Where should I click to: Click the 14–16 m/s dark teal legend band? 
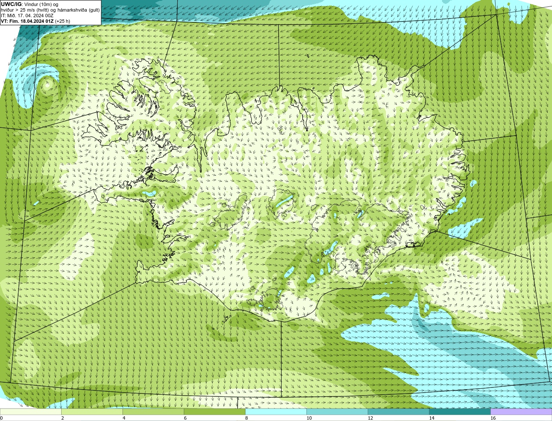pyautogui.click(x=460, y=412)
